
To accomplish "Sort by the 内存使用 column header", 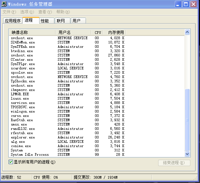I will (114, 33).
